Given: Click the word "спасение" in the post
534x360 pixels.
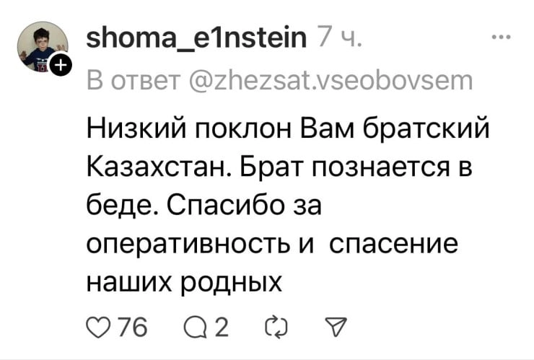Looking at the screenshot, I should [x=395, y=246].
